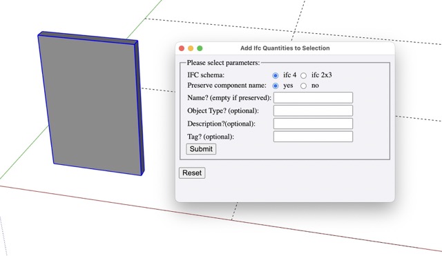Click the Submit button

tap(201, 149)
